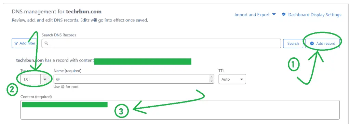
Task: Click the TTL dropdown caret arrow
Action: coord(241,79)
